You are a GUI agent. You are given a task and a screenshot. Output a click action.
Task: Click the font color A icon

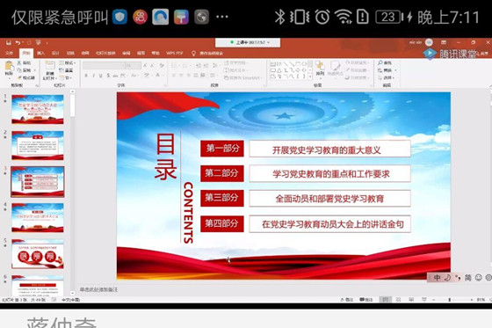click(x=158, y=75)
